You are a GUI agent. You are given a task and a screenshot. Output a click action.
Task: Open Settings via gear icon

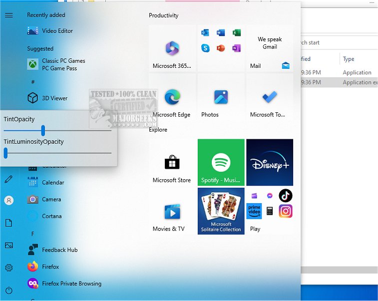click(x=8, y=268)
